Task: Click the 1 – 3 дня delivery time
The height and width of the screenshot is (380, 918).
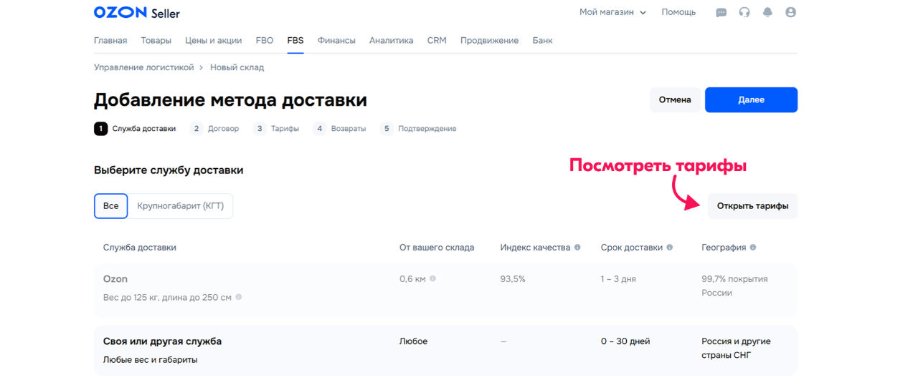Action: (x=618, y=279)
